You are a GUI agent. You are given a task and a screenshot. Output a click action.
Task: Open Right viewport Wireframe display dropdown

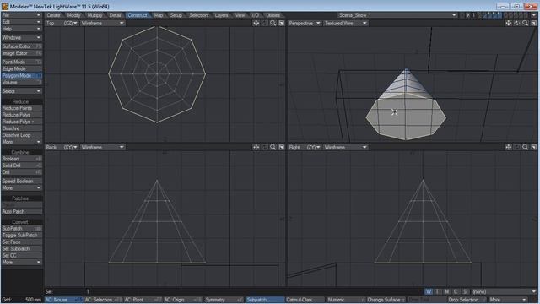pyautogui.click(x=346, y=147)
